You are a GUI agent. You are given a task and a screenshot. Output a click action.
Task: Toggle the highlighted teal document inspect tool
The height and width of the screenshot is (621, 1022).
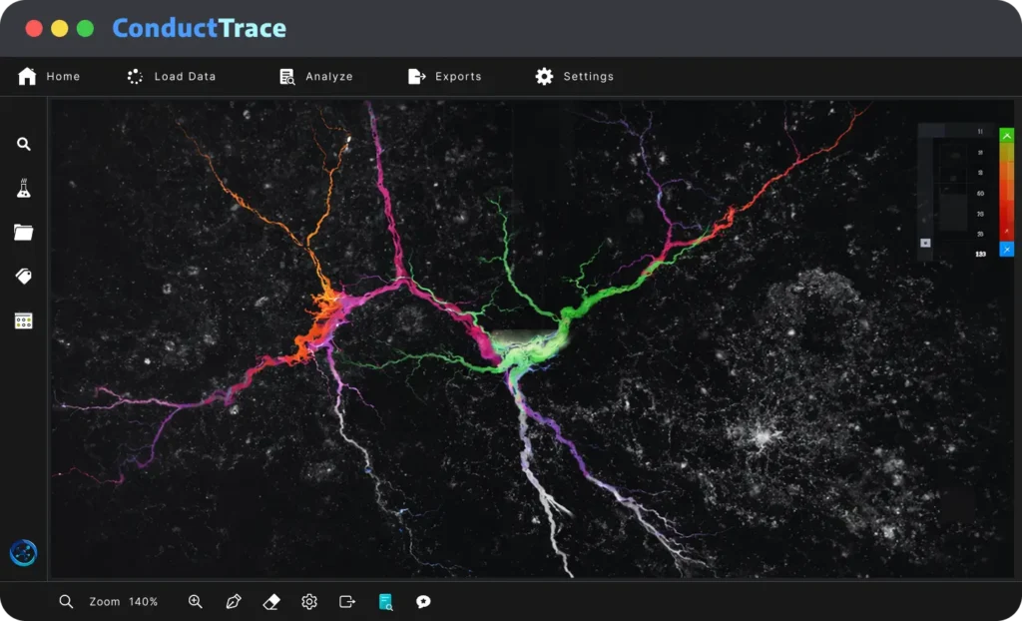coord(385,601)
